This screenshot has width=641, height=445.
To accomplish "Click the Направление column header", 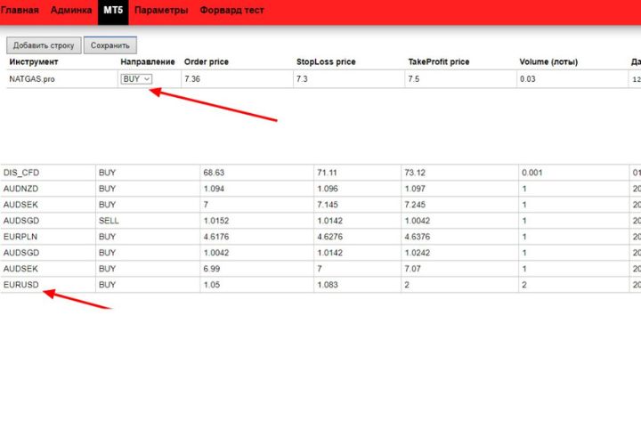I will pyautogui.click(x=148, y=61).
